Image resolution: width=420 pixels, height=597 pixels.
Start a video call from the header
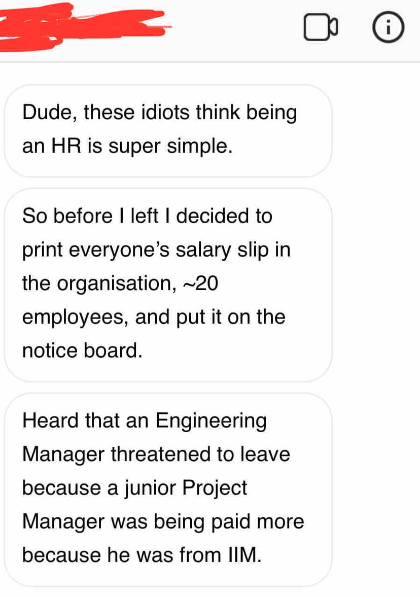click(x=321, y=29)
